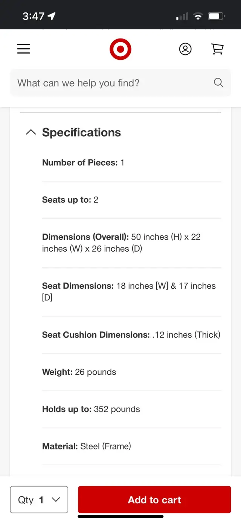
Task: Tap the 3:47 clock in status bar
Action: click(33, 16)
